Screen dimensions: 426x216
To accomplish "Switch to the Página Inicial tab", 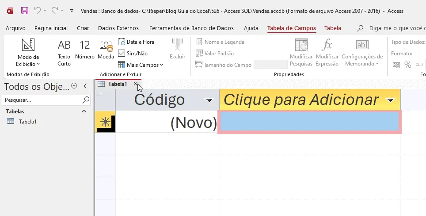I will [51, 28].
